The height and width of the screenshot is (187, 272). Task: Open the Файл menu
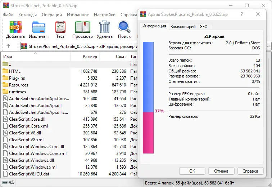pos(8,15)
